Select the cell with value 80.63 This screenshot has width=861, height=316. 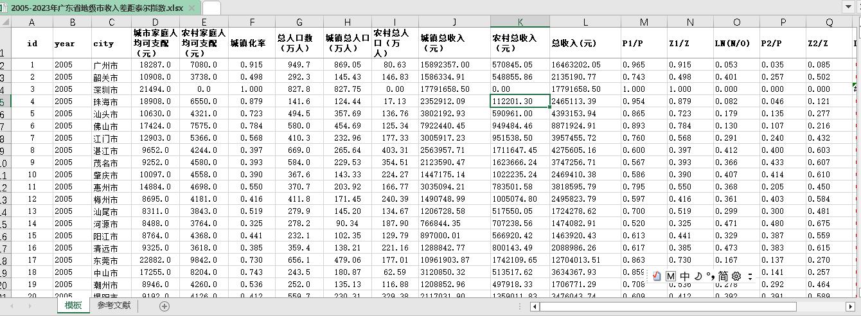pos(395,65)
